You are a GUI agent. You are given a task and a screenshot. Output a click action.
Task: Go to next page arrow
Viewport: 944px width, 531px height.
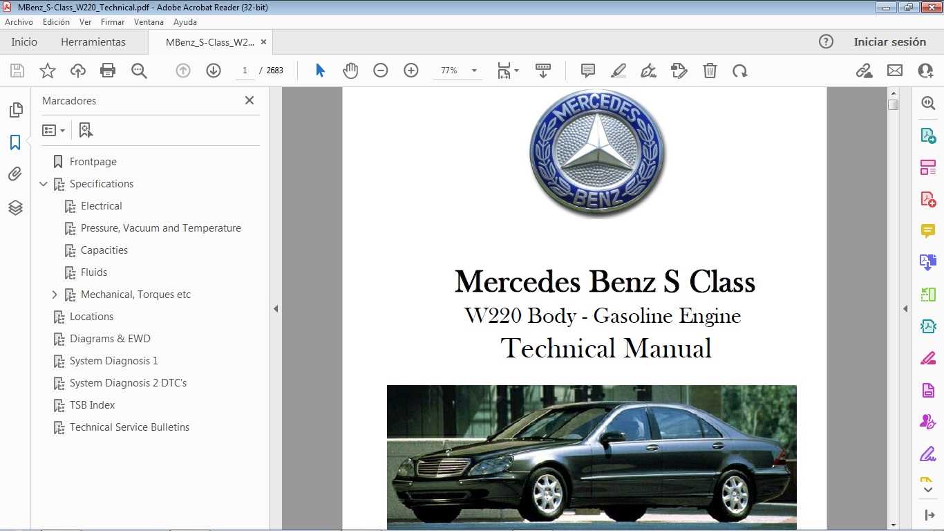(x=214, y=71)
